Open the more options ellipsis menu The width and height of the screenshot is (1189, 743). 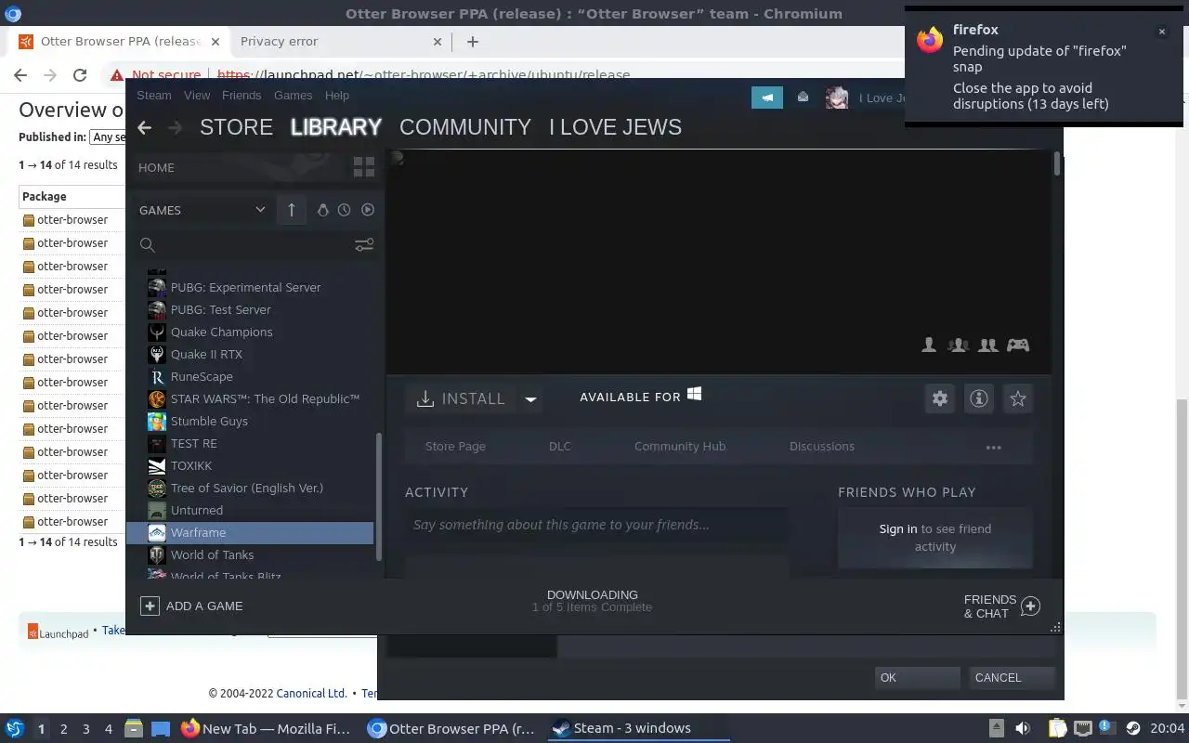pyautogui.click(x=994, y=447)
